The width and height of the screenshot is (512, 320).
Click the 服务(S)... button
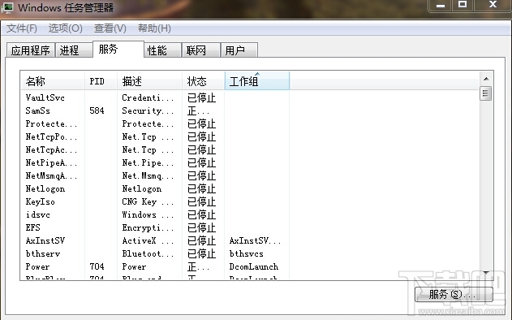[454, 295]
